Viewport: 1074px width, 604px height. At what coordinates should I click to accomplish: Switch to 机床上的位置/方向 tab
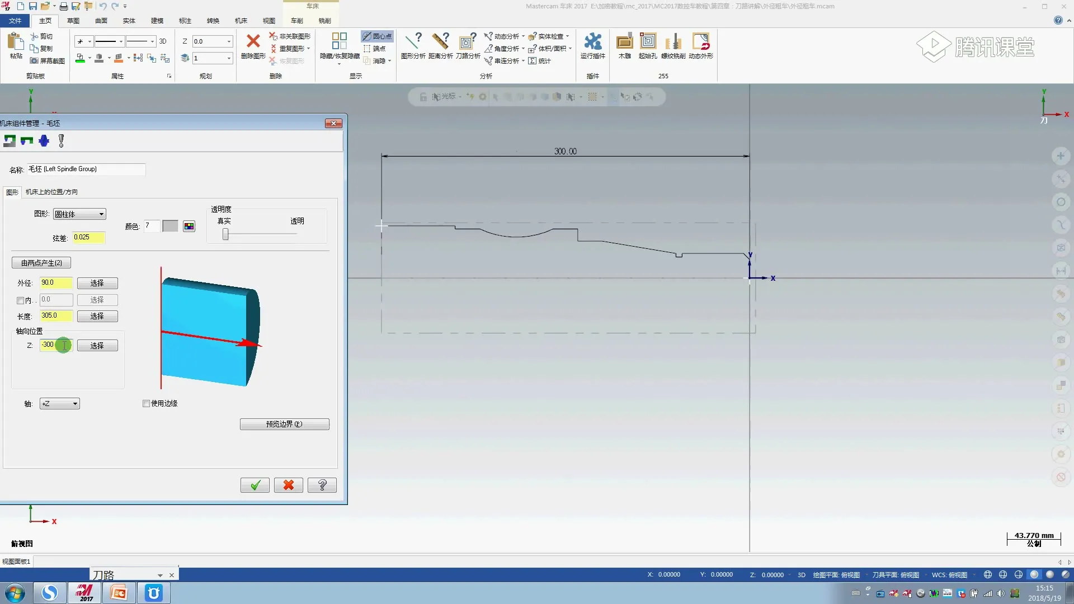point(51,192)
